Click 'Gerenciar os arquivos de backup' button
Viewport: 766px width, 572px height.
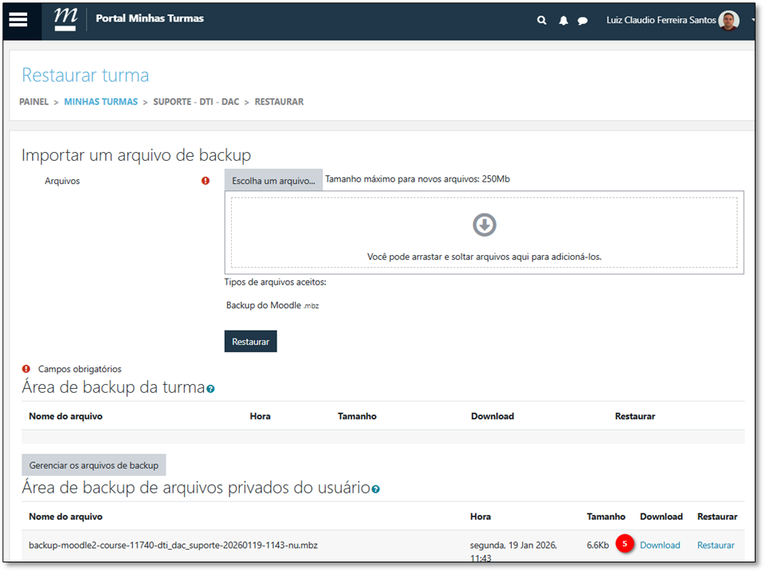[x=94, y=465]
